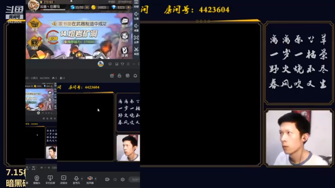Open the streaming settings gear

pyautogui.click(x=123, y=180)
